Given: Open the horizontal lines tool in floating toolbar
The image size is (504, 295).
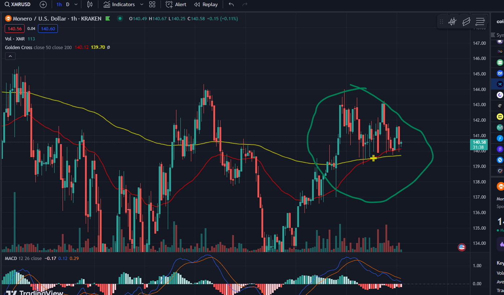Looking at the screenshot, I should click(x=480, y=22).
